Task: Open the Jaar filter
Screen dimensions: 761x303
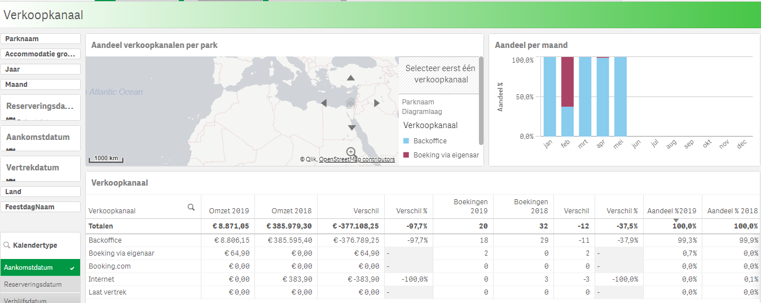Action: [40, 69]
